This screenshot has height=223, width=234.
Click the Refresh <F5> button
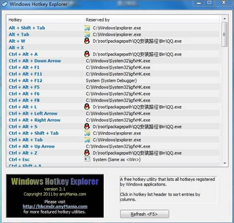[145, 214]
